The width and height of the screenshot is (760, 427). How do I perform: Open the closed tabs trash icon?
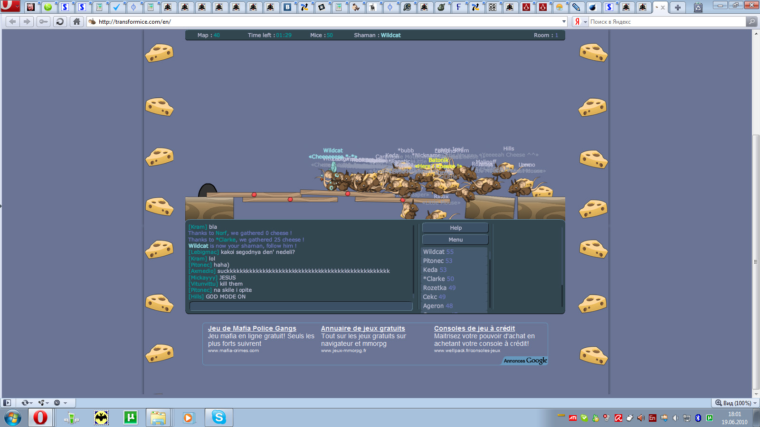coord(698,7)
